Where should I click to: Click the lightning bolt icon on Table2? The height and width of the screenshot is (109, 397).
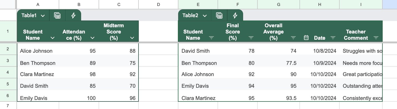[x=235, y=16]
